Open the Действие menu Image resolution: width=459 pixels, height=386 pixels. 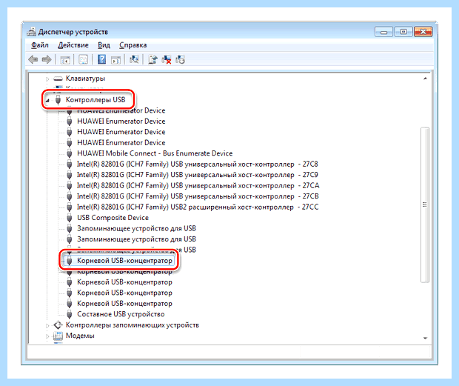click(x=73, y=45)
